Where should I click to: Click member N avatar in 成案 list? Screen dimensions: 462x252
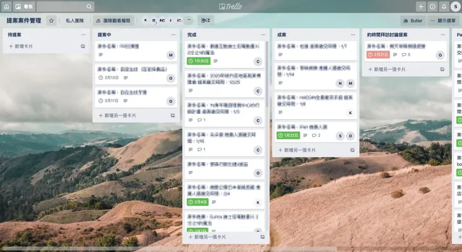pos(340,84)
